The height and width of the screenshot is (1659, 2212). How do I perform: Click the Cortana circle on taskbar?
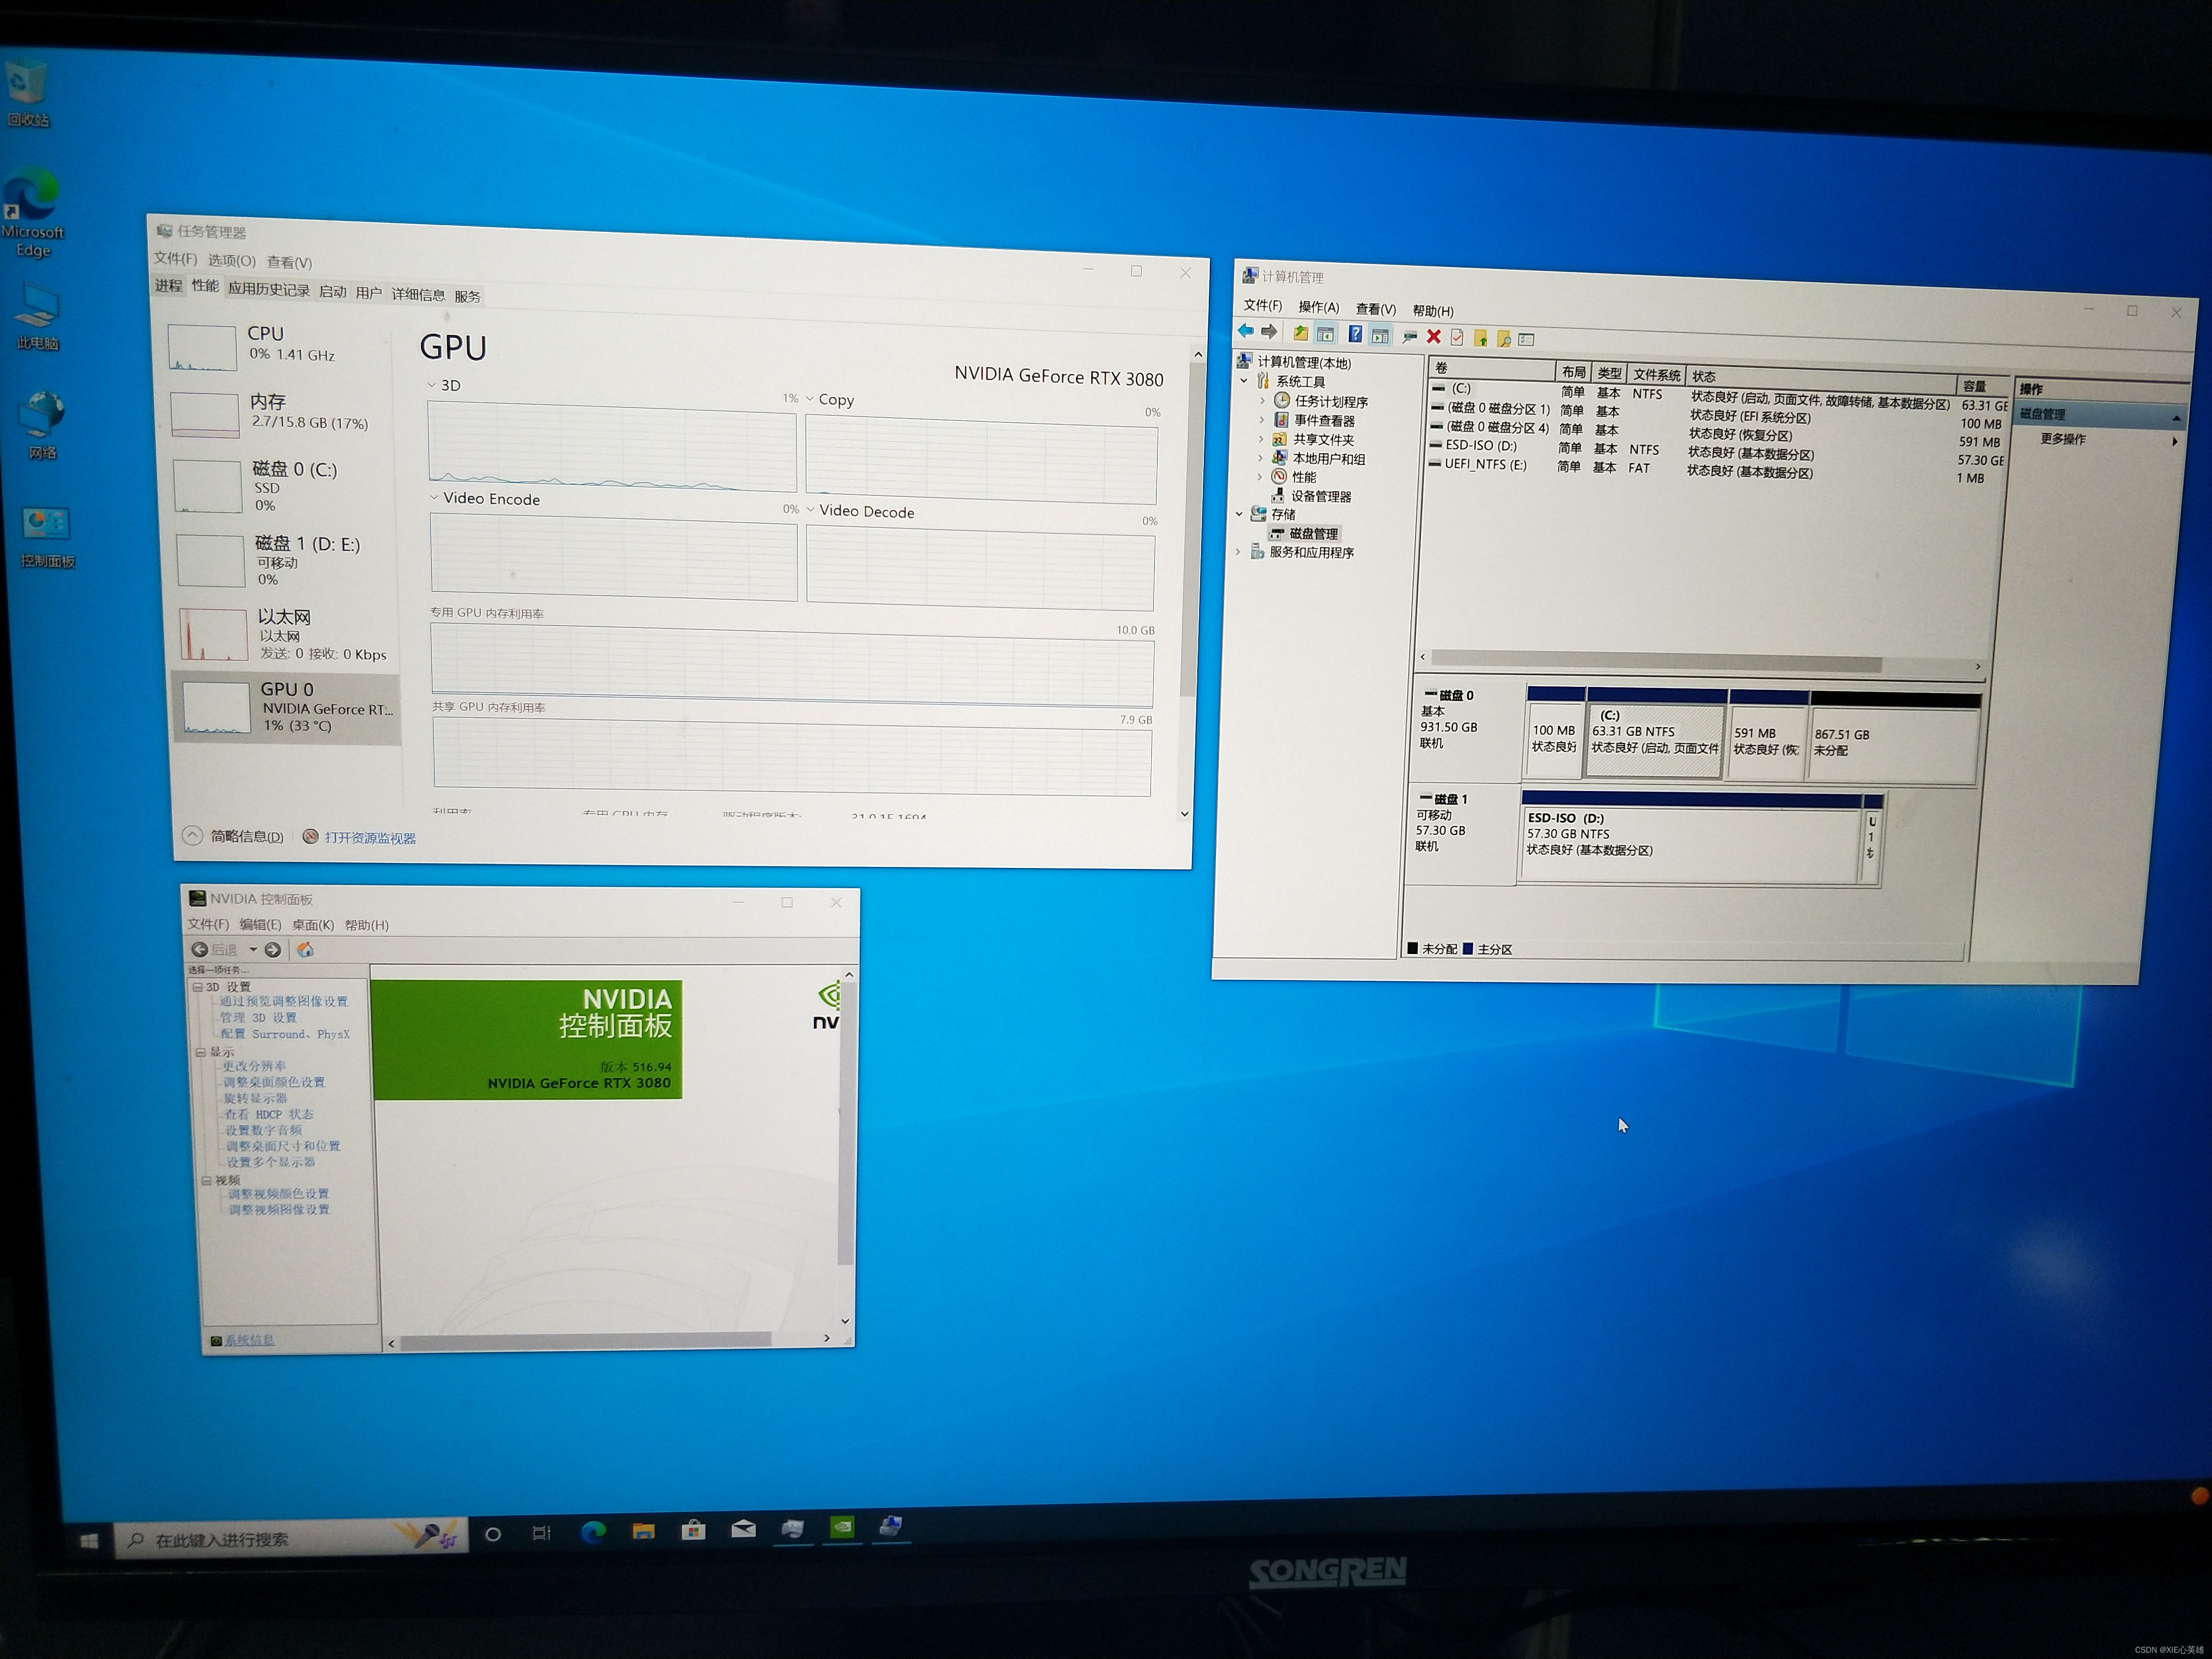click(492, 1534)
